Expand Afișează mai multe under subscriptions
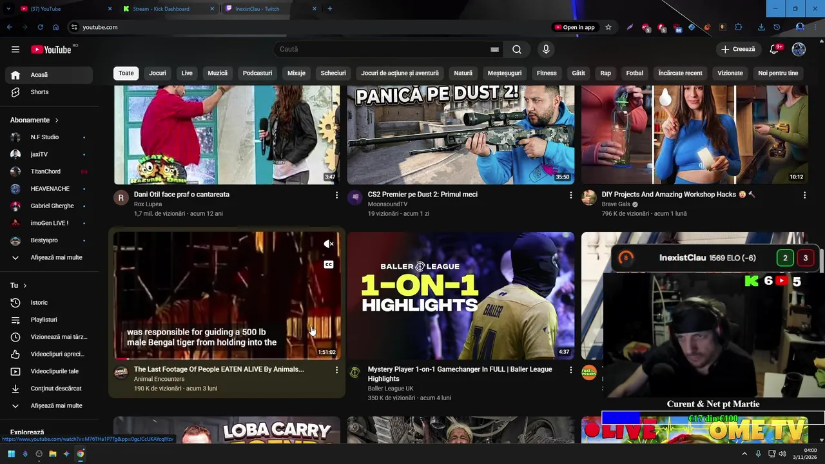825x464 pixels. (x=49, y=258)
